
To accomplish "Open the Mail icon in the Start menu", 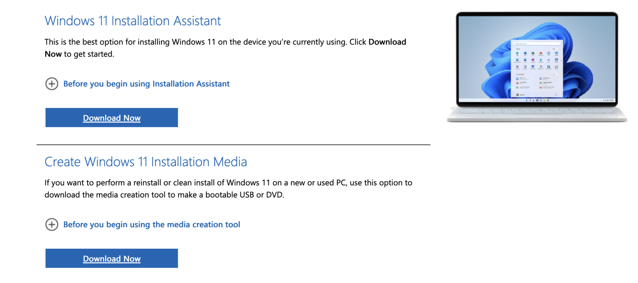I will click(x=549, y=53).
